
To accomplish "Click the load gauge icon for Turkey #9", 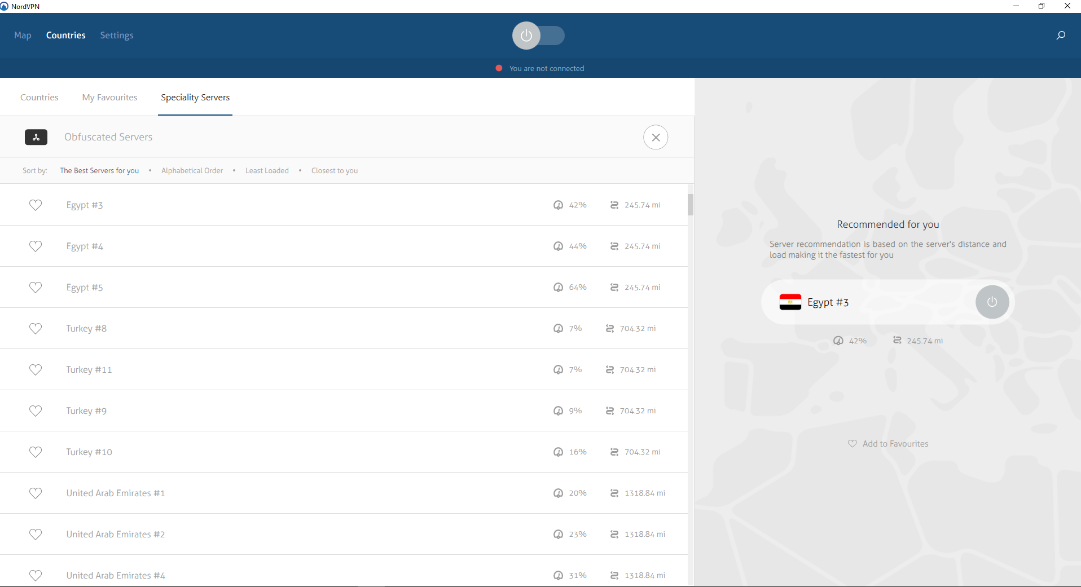I will (558, 411).
